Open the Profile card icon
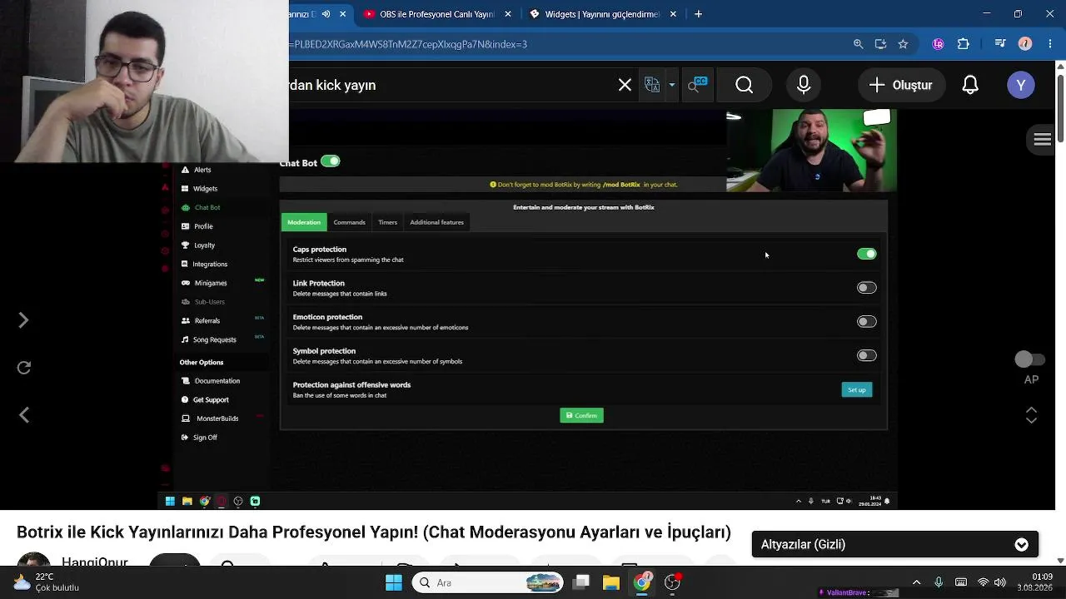Screen dimensions: 1066x599 [186, 226]
